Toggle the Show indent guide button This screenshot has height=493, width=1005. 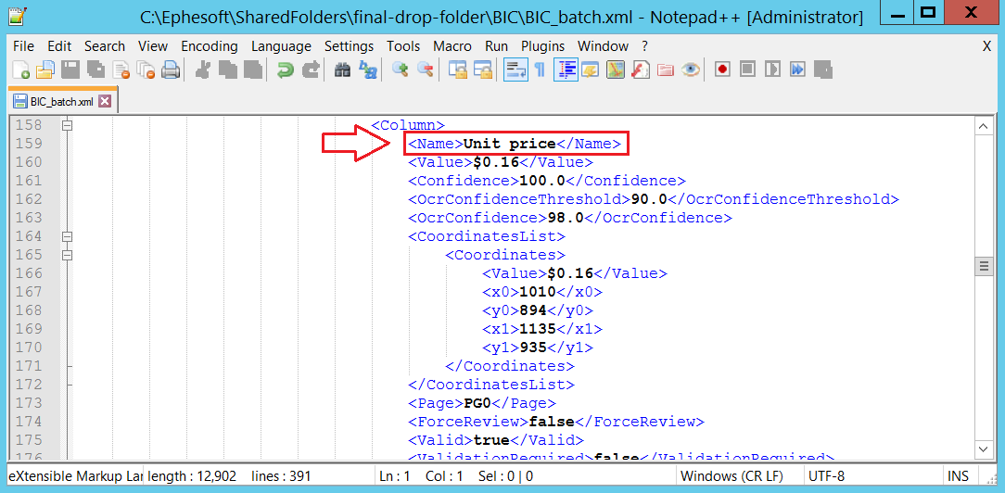tap(566, 70)
